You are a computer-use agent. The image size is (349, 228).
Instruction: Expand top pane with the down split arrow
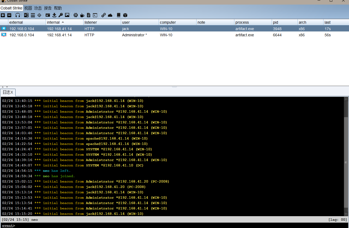[x=7, y=87]
